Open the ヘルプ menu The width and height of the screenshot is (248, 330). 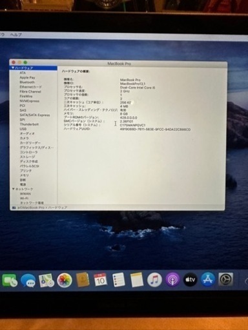tap(16, 35)
